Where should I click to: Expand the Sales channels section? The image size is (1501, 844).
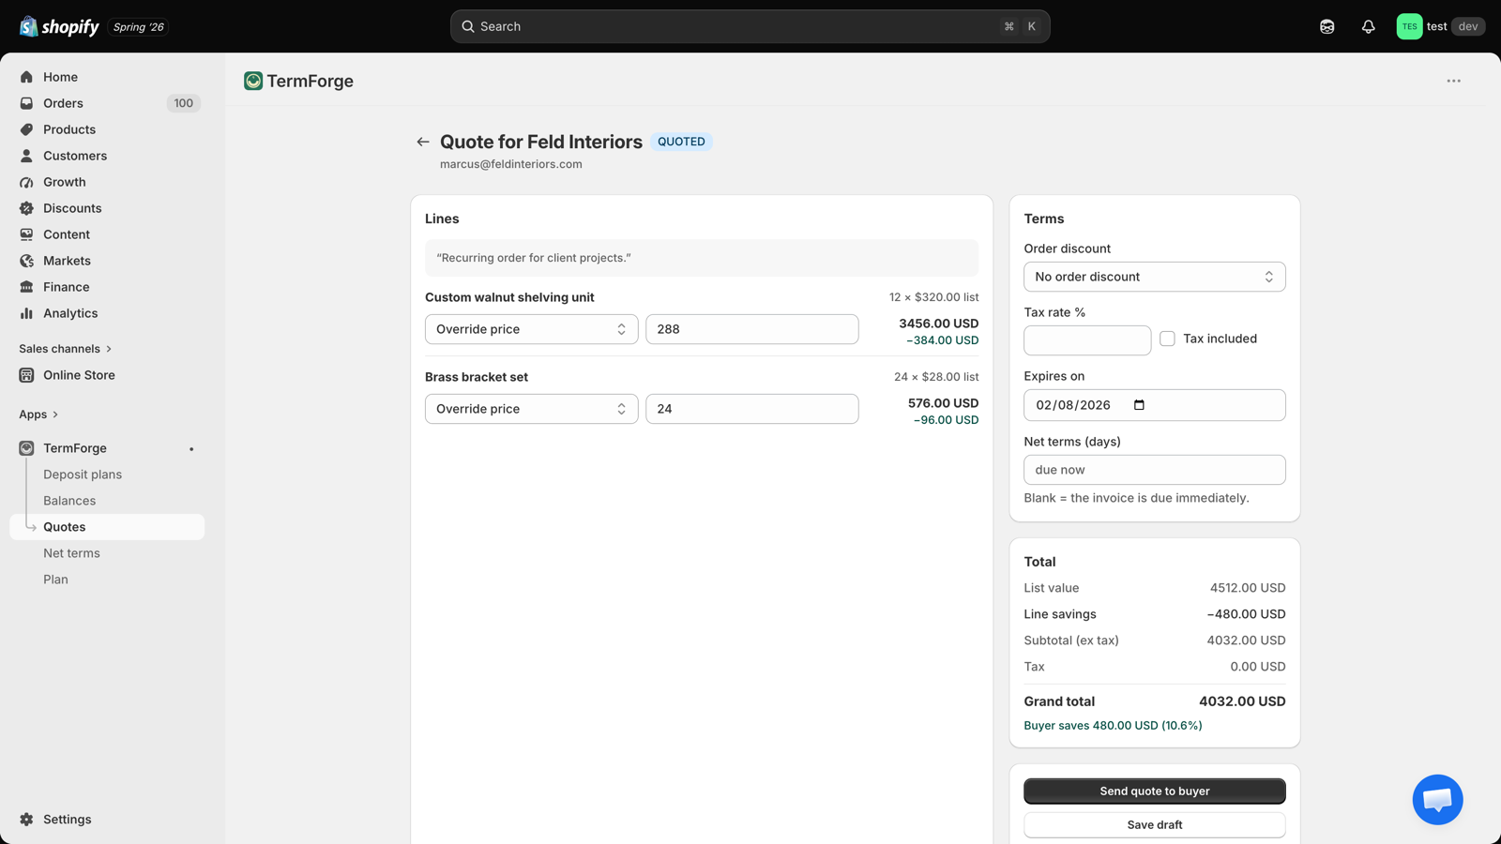pos(66,349)
